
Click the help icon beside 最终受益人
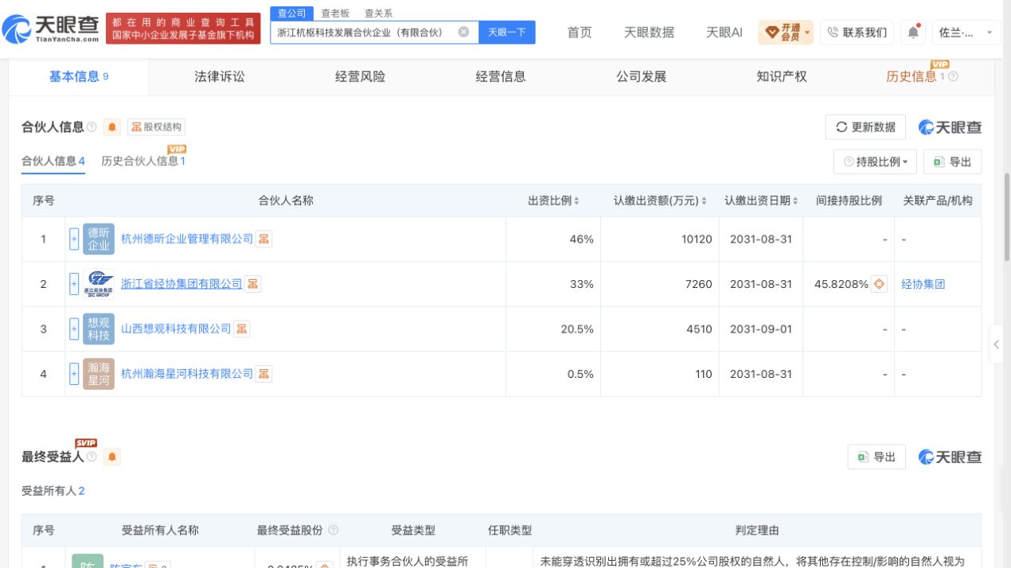(92, 457)
